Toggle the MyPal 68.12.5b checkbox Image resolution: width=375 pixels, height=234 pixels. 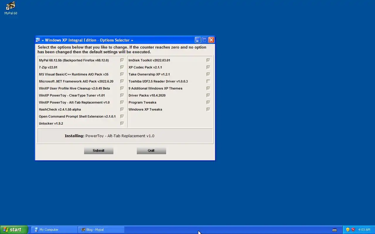pos(122,60)
